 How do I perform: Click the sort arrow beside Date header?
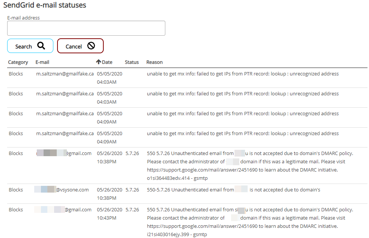pyautogui.click(x=98, y=62)
